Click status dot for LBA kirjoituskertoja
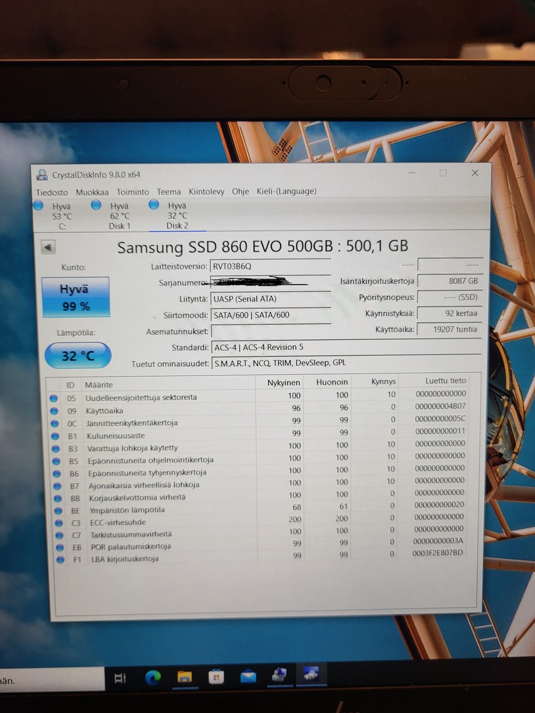535x713 pixels. 61,559
